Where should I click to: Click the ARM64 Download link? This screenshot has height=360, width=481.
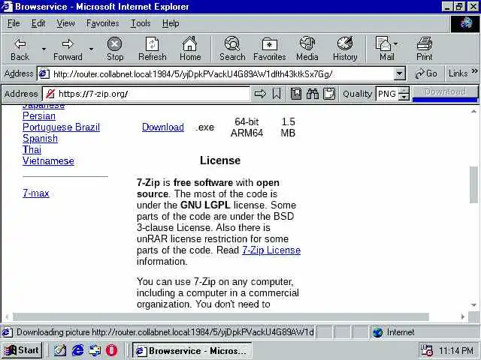tap(163, 127)
